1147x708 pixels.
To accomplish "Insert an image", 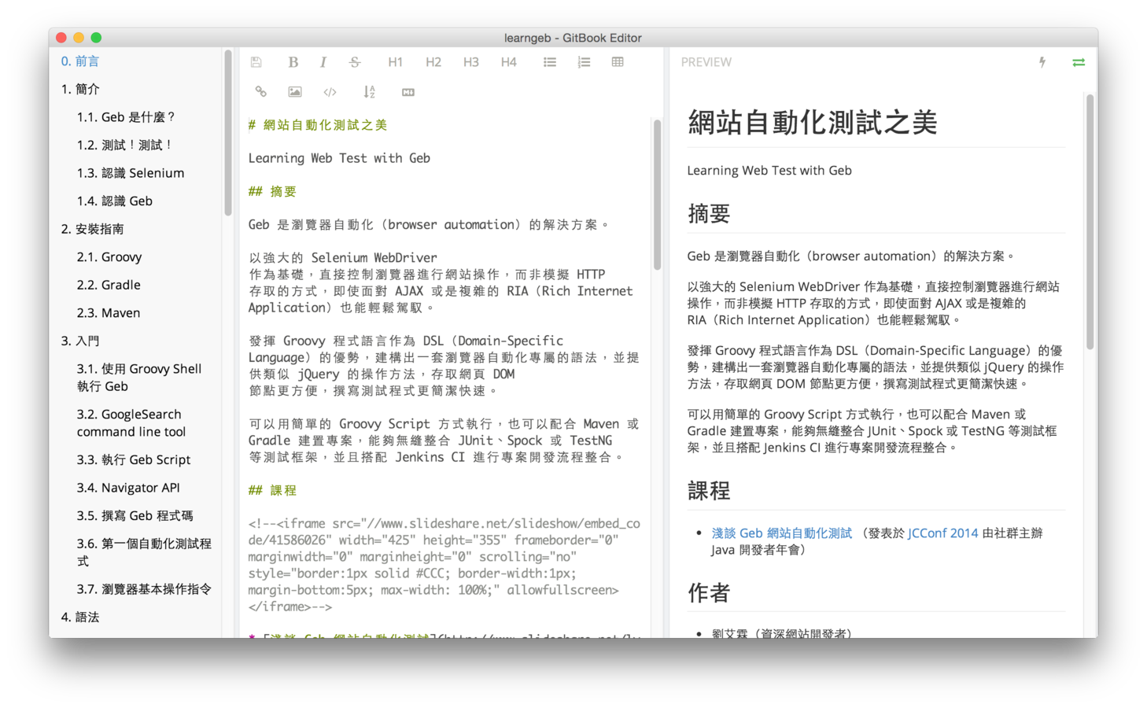I will [x=295, y=92].
